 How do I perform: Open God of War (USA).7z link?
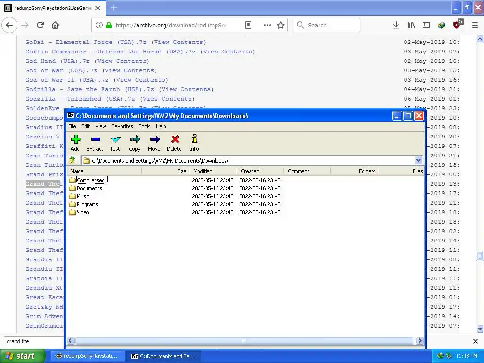(x=61, y=70)
